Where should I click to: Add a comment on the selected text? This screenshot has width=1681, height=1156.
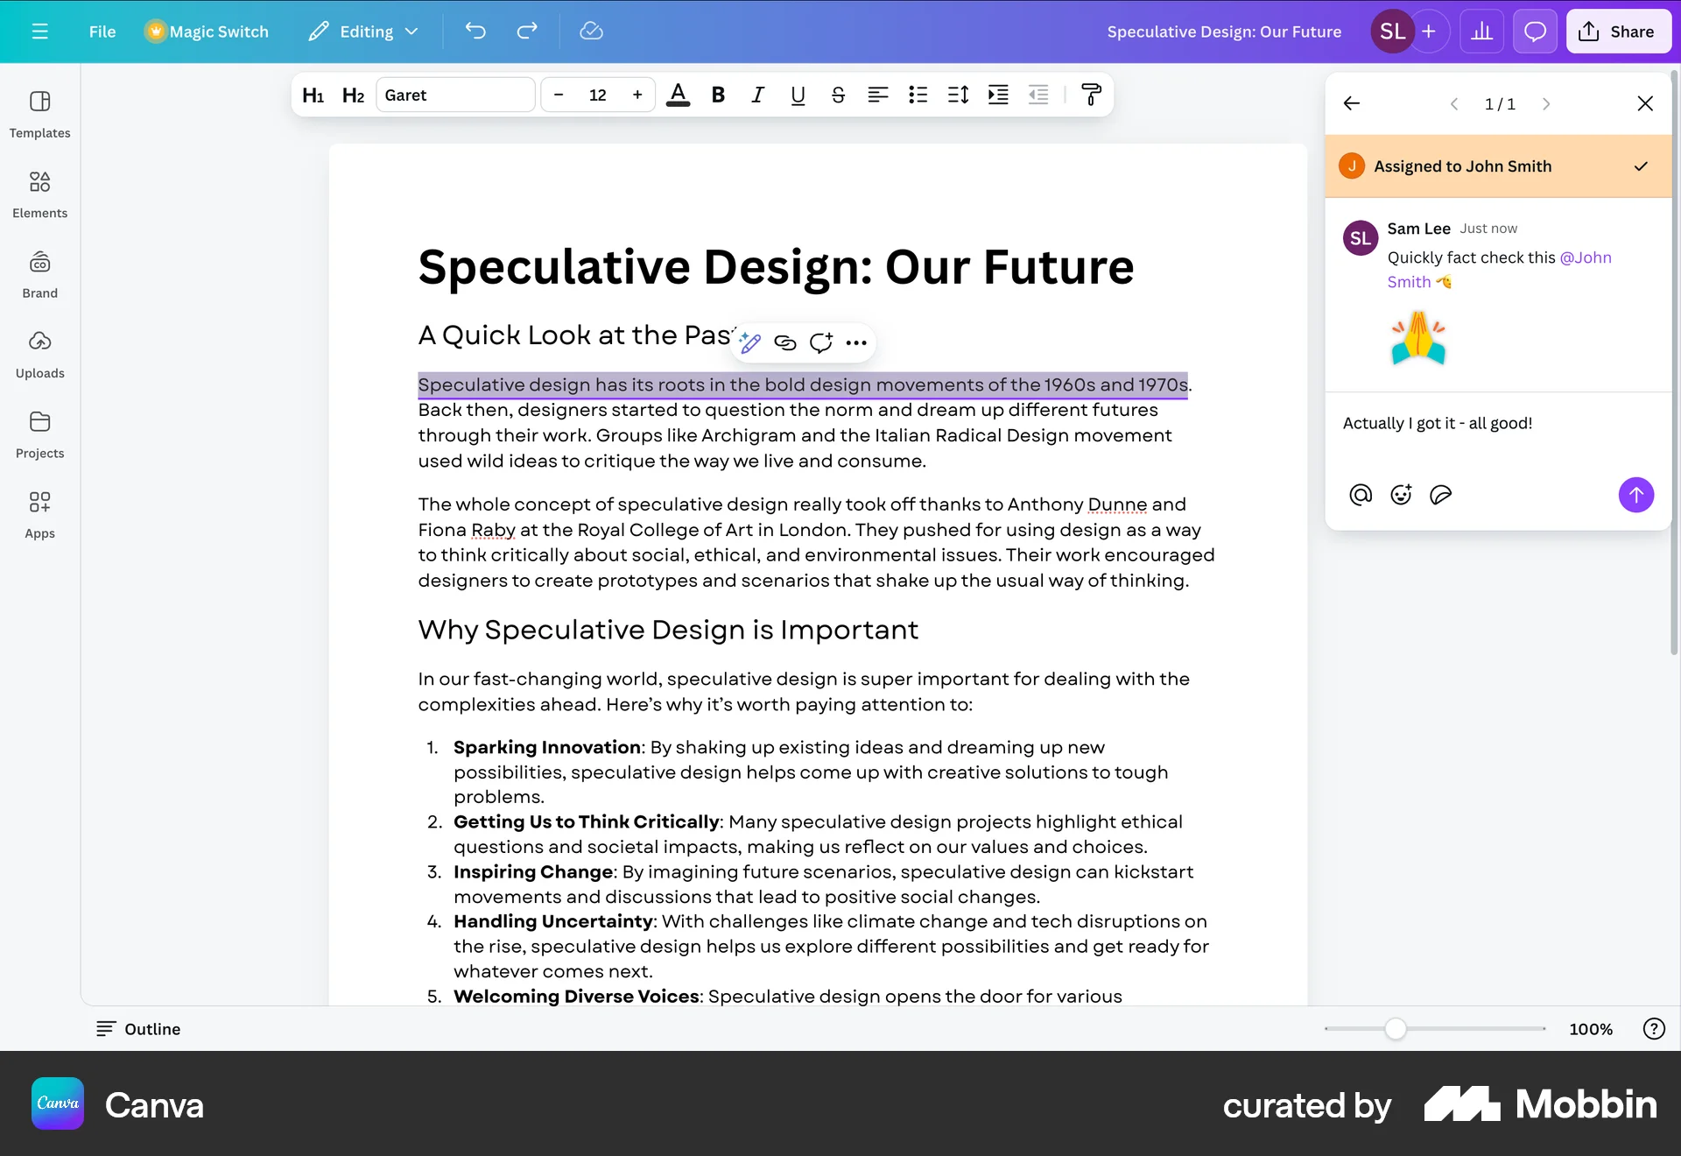(x=820, y=343)
